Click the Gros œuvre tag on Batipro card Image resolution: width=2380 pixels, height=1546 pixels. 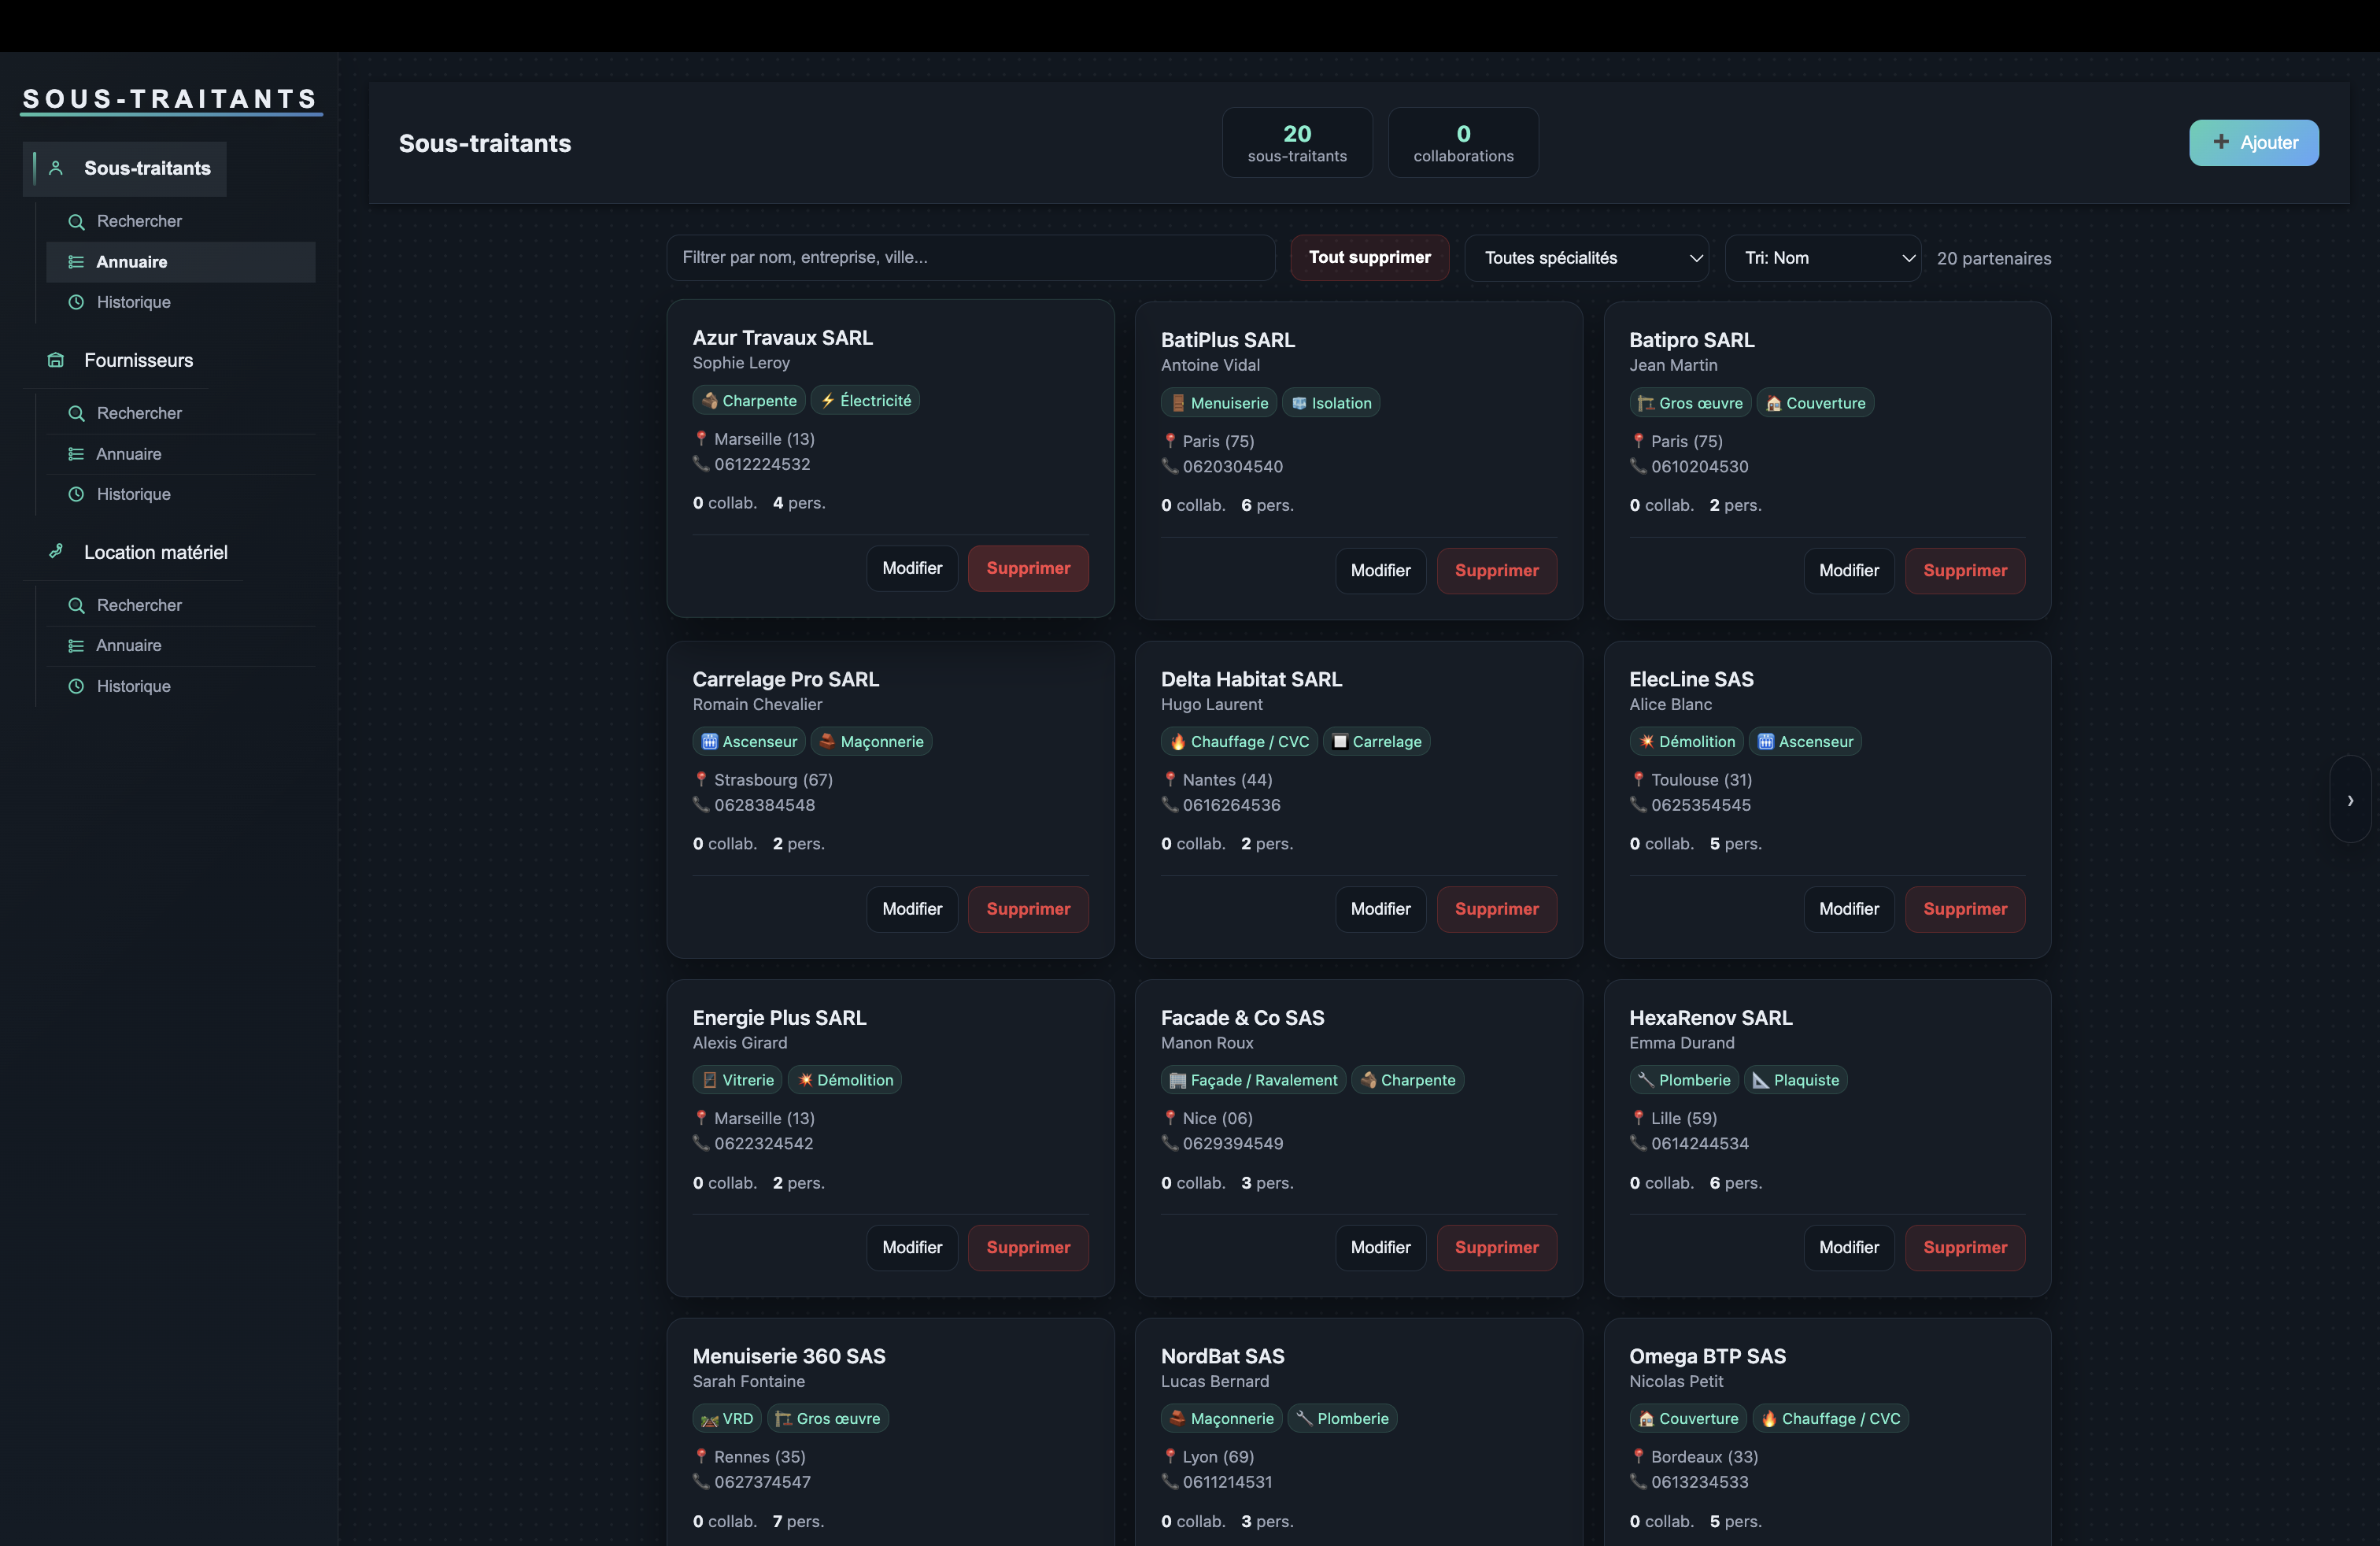[x=1690, y=403]
